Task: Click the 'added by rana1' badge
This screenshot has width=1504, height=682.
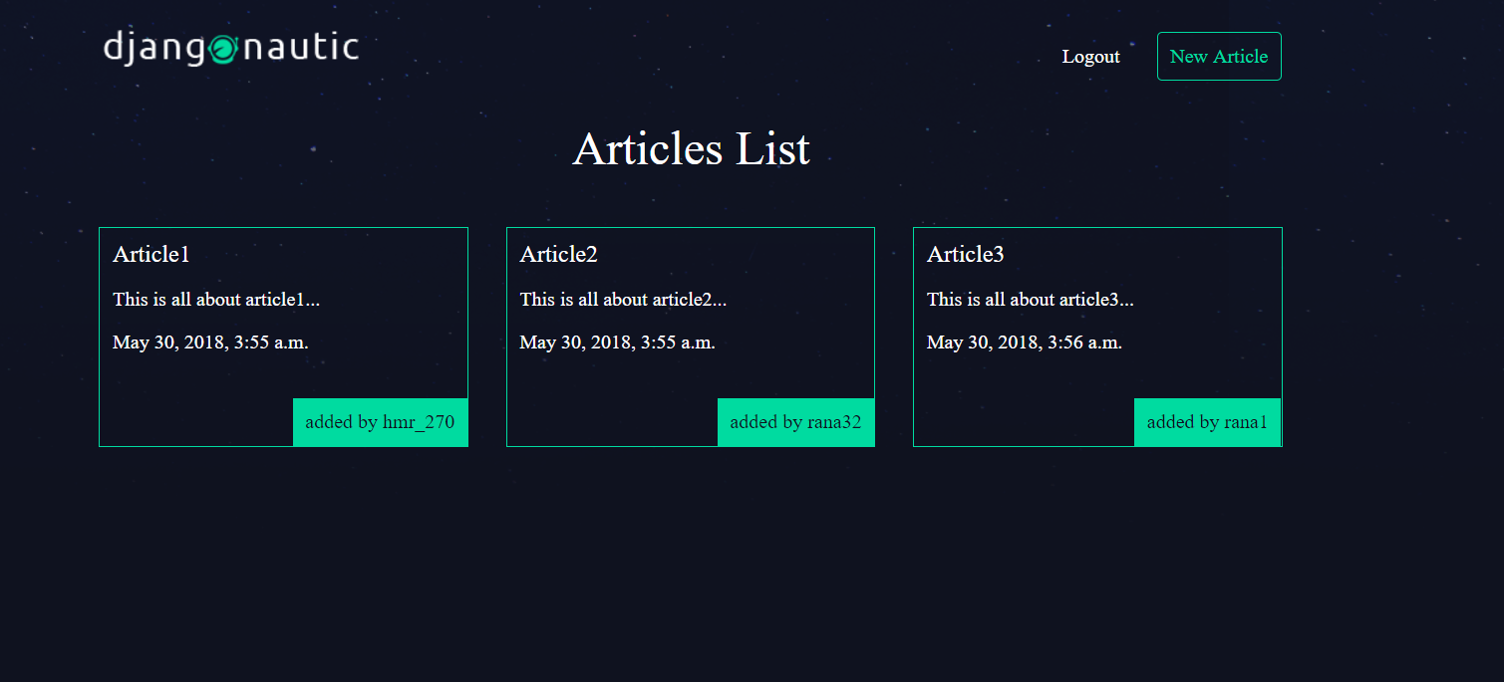Action: [1208, 421]
